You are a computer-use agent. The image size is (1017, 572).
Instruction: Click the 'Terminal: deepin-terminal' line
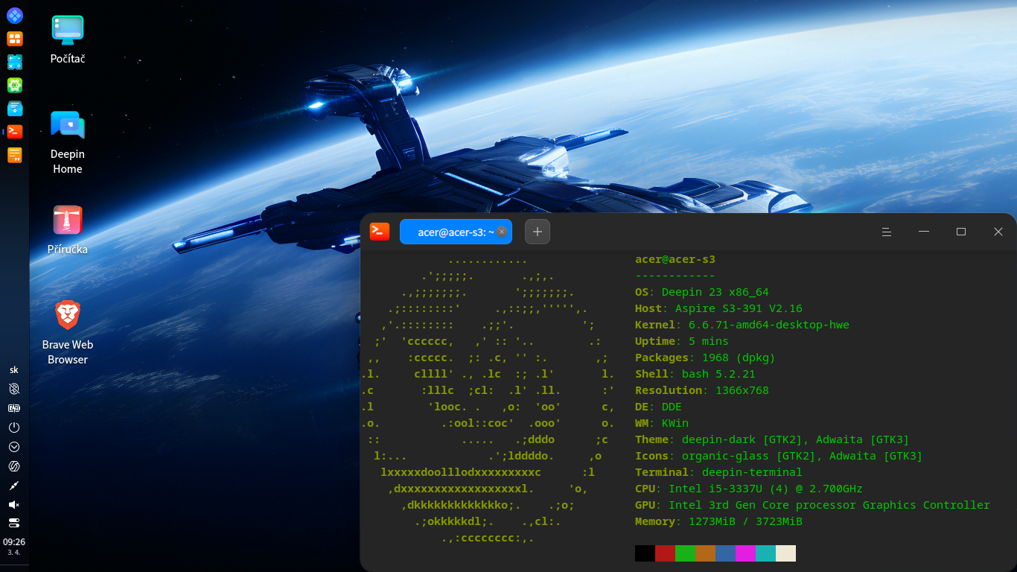[x=718, y=472]
